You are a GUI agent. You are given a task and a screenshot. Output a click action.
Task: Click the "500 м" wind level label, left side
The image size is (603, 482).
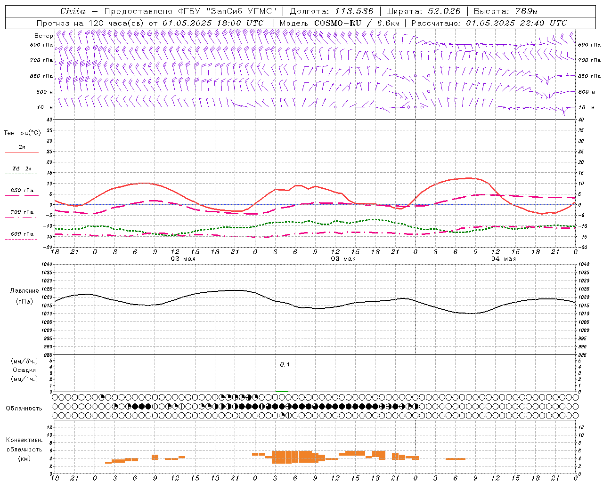[45, 92]
